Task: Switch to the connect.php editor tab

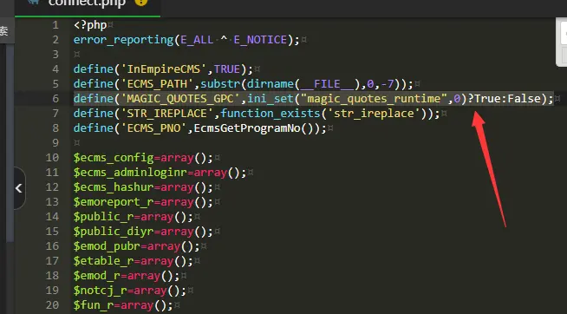Action: pos(88,4)
